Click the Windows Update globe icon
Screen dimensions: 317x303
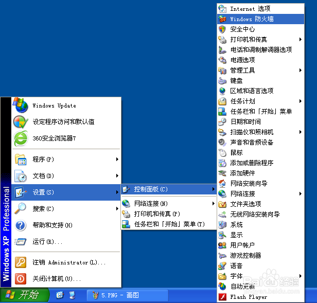pos(20,105)
